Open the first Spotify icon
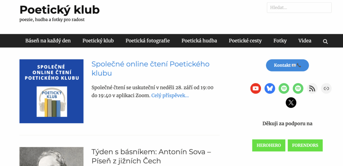 pyautogui.click(x=284, y=88)
